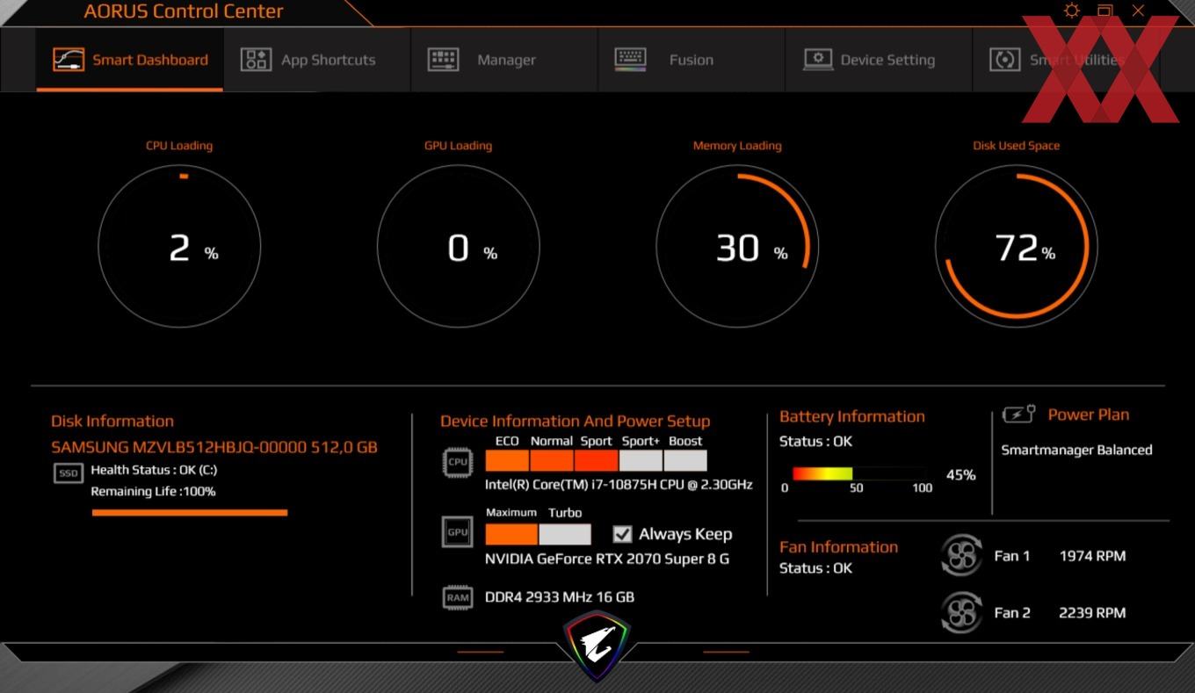Screen dimensions: 1195x693
Task: Click the Power Plan heading
Action: click(1088, 415)
